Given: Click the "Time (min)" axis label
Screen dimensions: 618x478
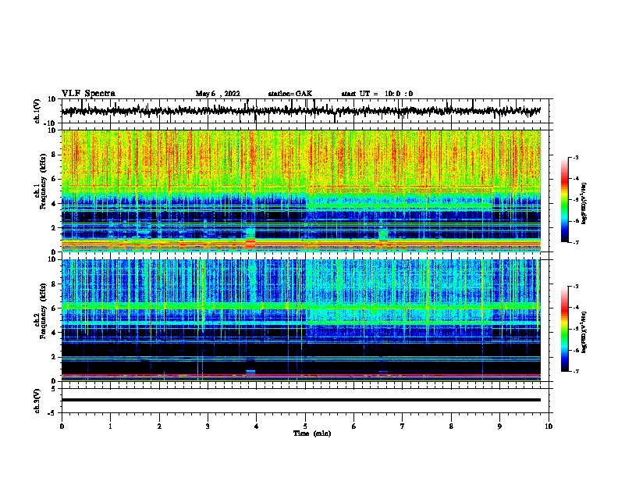Looking at the screenshot, I should pos(312,433).
